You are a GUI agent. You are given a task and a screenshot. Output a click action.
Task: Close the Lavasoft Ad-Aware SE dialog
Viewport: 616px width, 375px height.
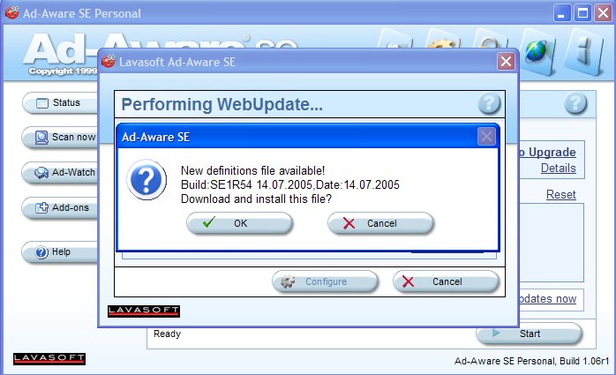[506, 62]
